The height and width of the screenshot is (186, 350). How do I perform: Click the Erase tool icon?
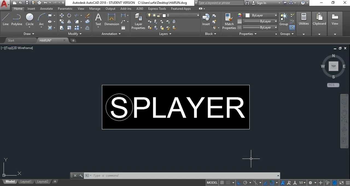pos(87,16)
